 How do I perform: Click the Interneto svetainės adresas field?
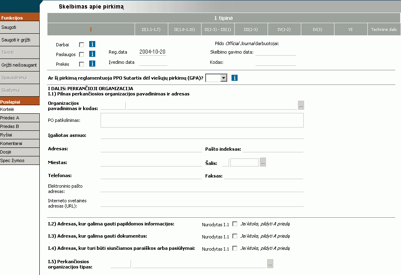point(202,203)
